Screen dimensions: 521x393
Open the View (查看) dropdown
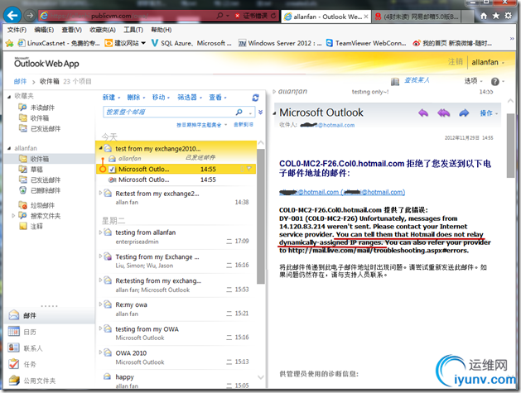[218, 98]
